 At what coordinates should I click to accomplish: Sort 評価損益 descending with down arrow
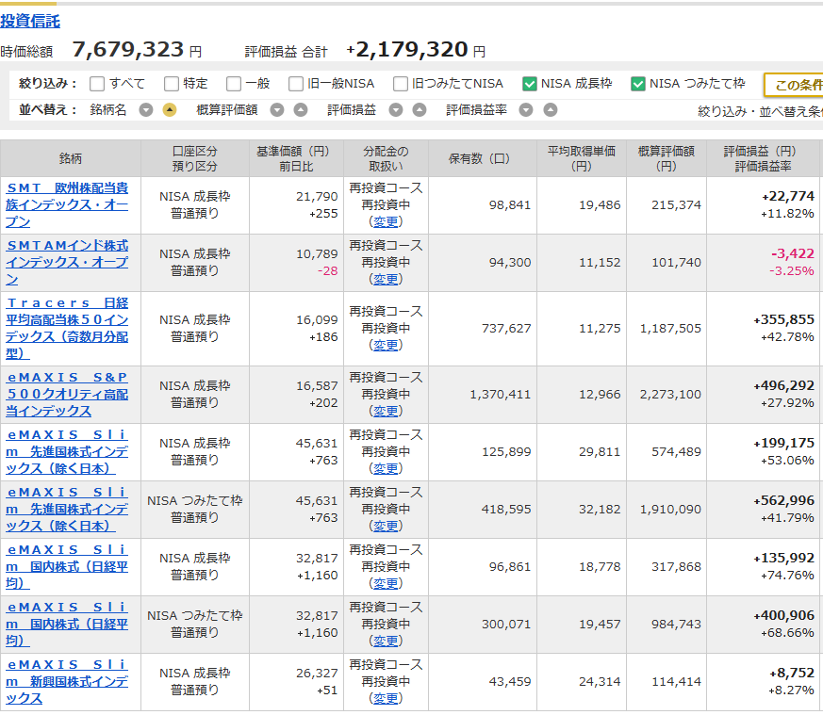(x=396, y=110)
